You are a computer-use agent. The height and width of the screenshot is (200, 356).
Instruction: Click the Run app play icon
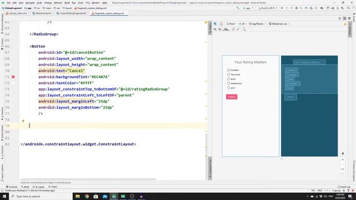(282, 8)
